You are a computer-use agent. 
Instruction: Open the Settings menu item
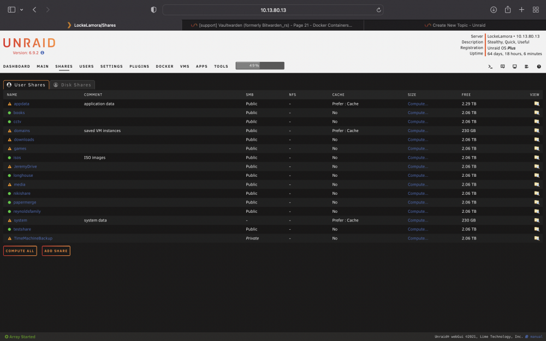(x=111, y=66)
